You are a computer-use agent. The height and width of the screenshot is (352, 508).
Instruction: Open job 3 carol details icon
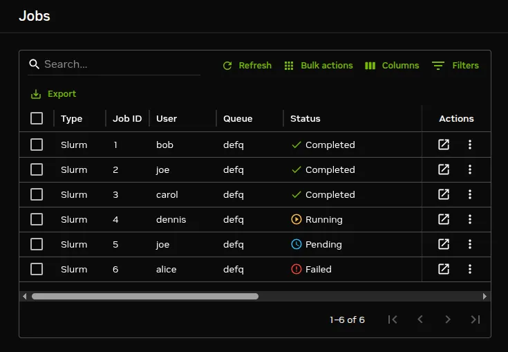click(444, 194)
